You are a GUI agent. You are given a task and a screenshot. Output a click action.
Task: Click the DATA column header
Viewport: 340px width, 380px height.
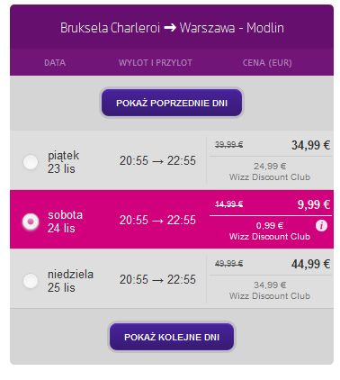55,63
